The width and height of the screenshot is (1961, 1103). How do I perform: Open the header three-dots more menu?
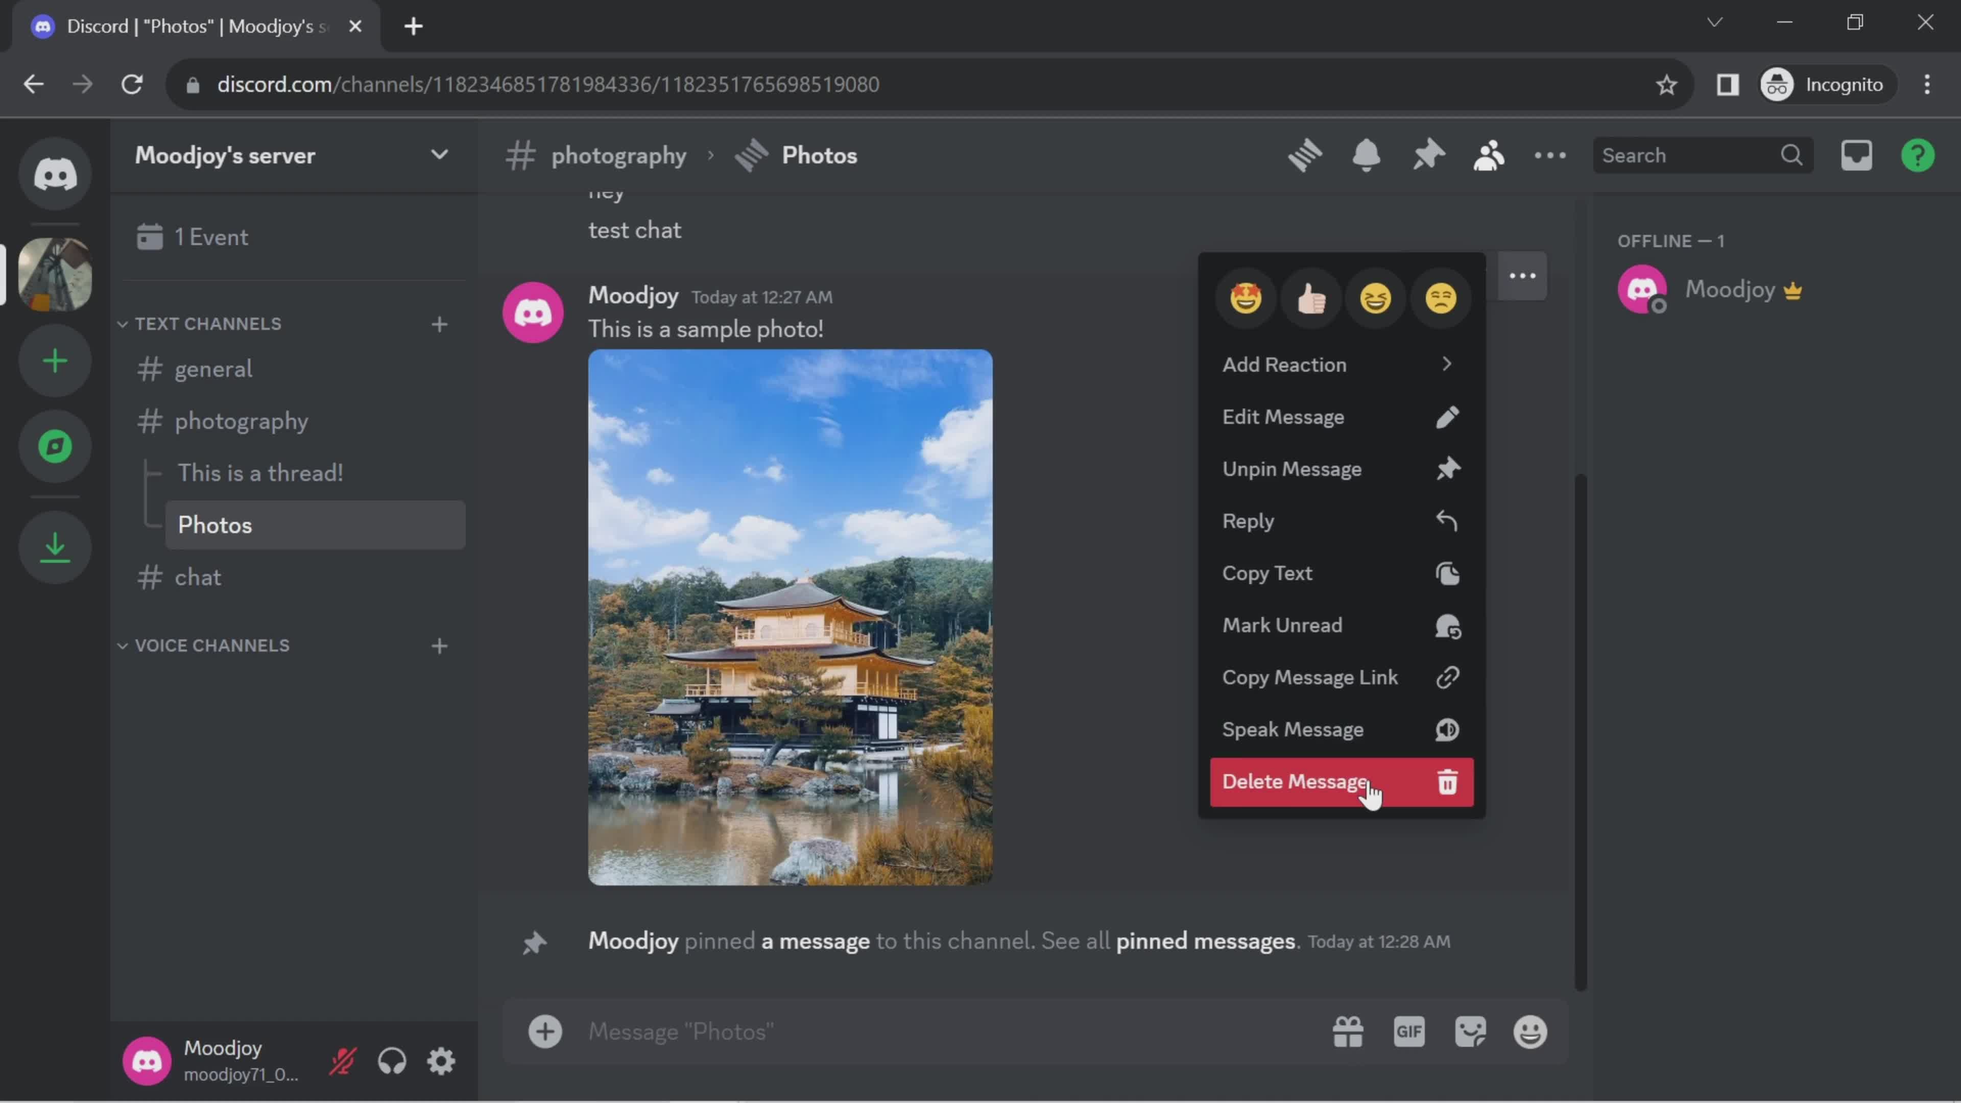click(1550, 155)
